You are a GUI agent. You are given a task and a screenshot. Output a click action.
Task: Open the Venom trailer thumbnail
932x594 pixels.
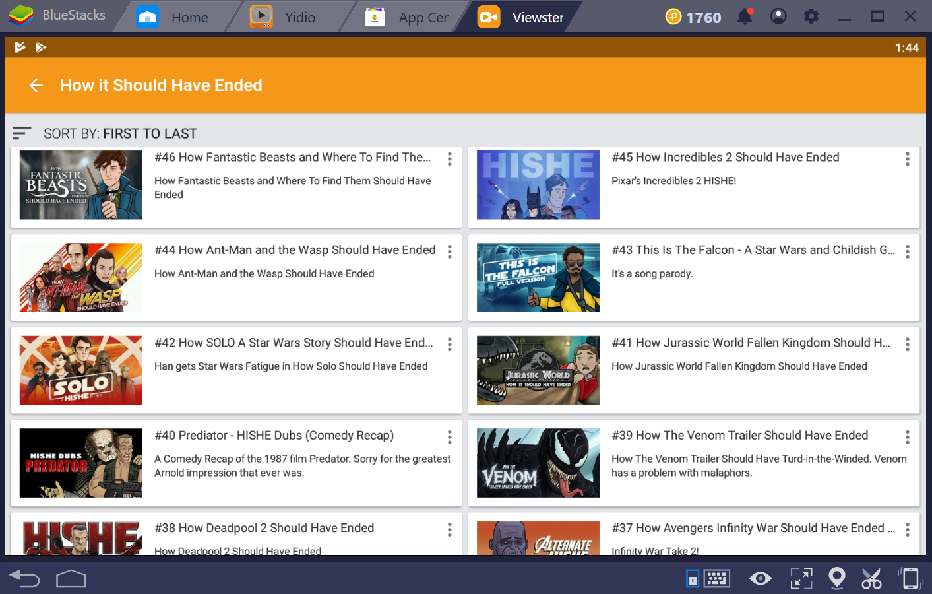click(538, 463)
